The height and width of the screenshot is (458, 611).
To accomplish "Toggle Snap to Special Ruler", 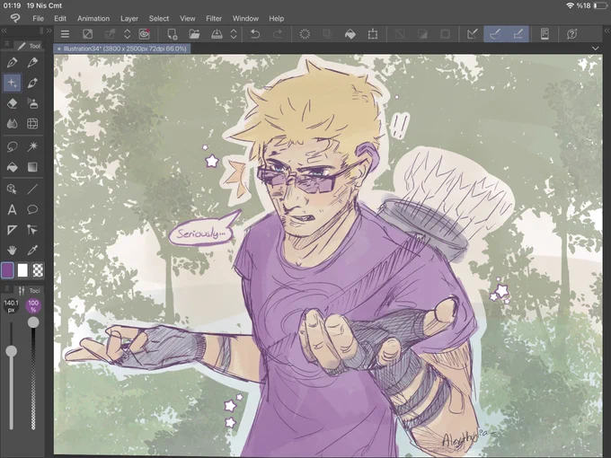I will point(495,34).
